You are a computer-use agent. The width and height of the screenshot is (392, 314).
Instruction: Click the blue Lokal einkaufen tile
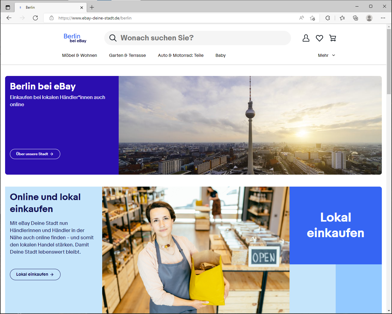point(336,225)
